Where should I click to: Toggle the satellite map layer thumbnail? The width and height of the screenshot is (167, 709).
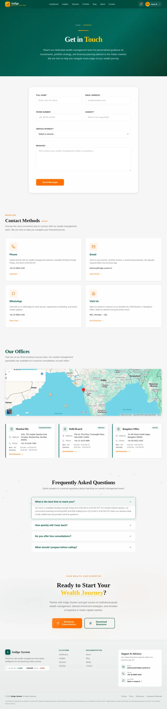pyautogui.click(x=9, y=411)
